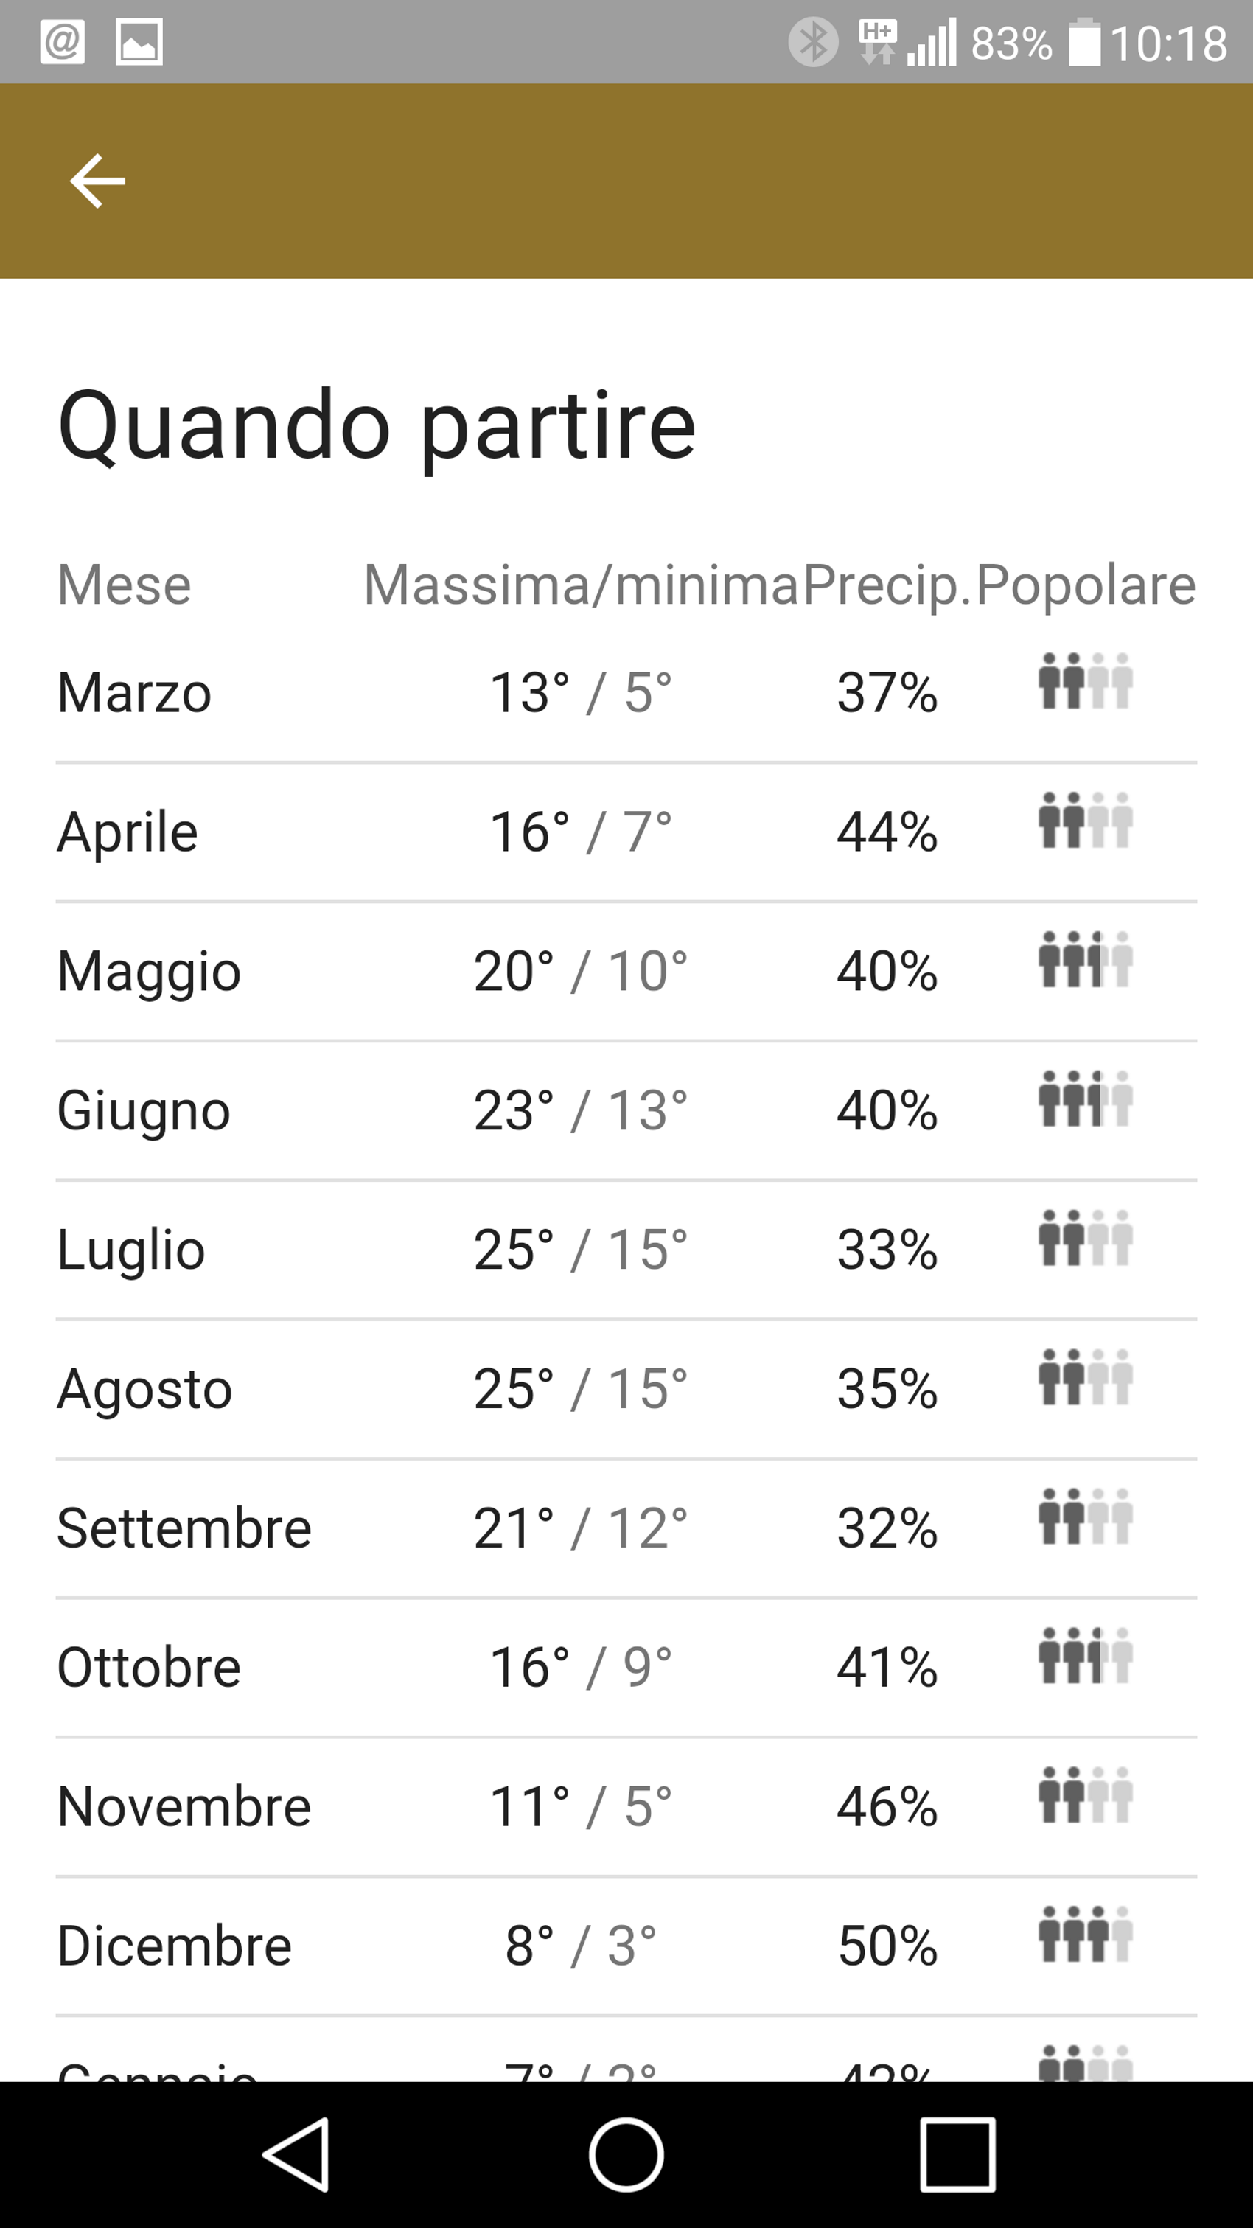Tap the popularity icon for Maggio
Screen dimensions: 1253x2228
[x=1085, y=960]
